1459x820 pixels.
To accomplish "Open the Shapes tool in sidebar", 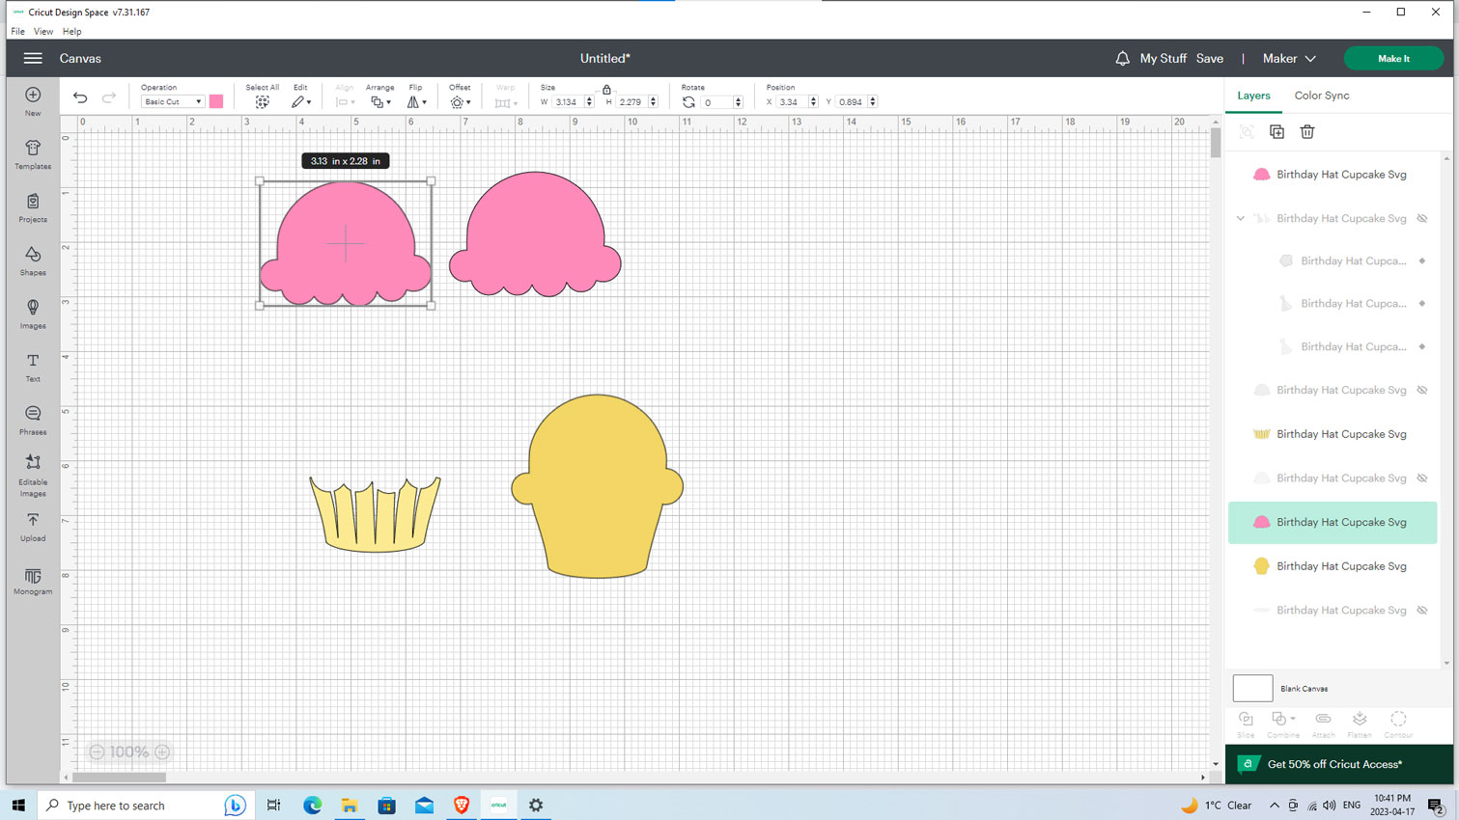I will point(33,260).
